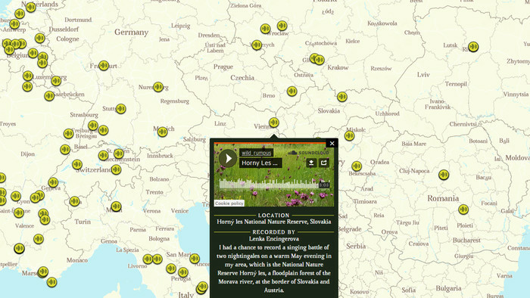
Task: Select the sound marker near Ploiesti, Romania
Action: pos(463,210)
